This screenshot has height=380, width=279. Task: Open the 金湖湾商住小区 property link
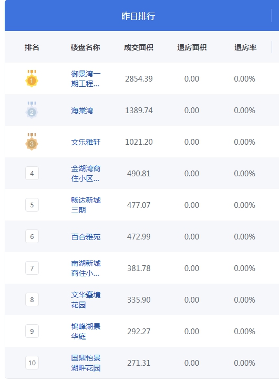tap(86, 174)
